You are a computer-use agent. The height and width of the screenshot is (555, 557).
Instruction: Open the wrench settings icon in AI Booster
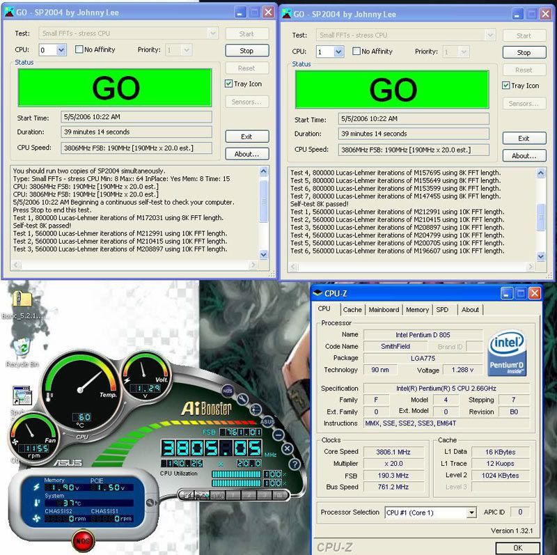(x=242, y=399)
